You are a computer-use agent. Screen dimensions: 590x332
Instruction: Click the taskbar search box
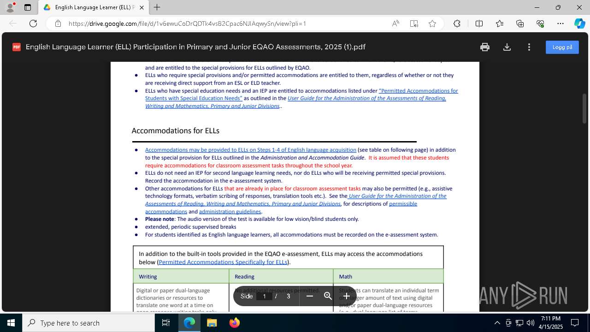click(88, 323)
